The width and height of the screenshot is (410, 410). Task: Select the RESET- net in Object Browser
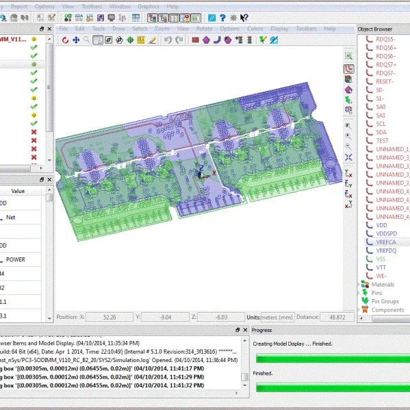pos(385,81)
